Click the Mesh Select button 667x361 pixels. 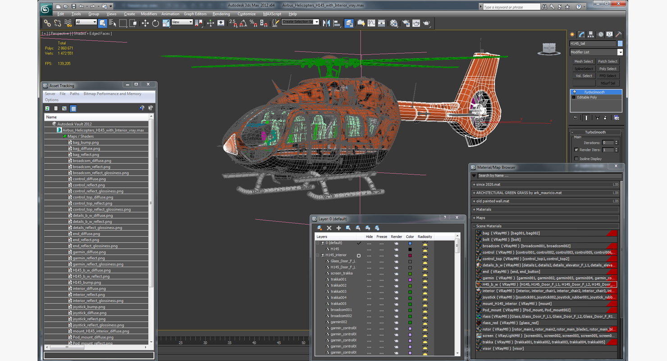[x=584, y=61]
